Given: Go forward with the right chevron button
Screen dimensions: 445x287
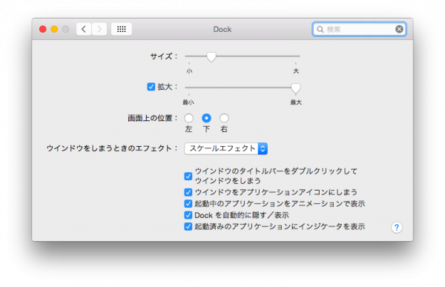Looking at the screenshot, I should [99, 29].
